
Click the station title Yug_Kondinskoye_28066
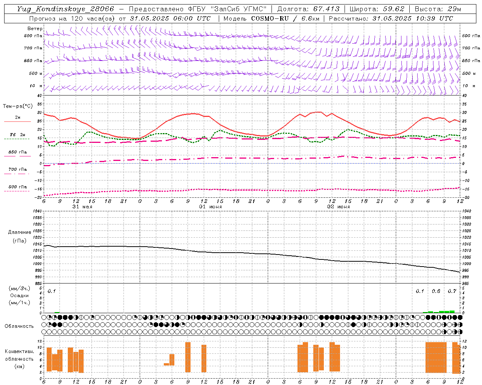(65, 9)
